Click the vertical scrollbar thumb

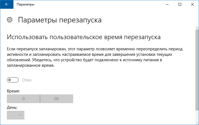(197, 68)
